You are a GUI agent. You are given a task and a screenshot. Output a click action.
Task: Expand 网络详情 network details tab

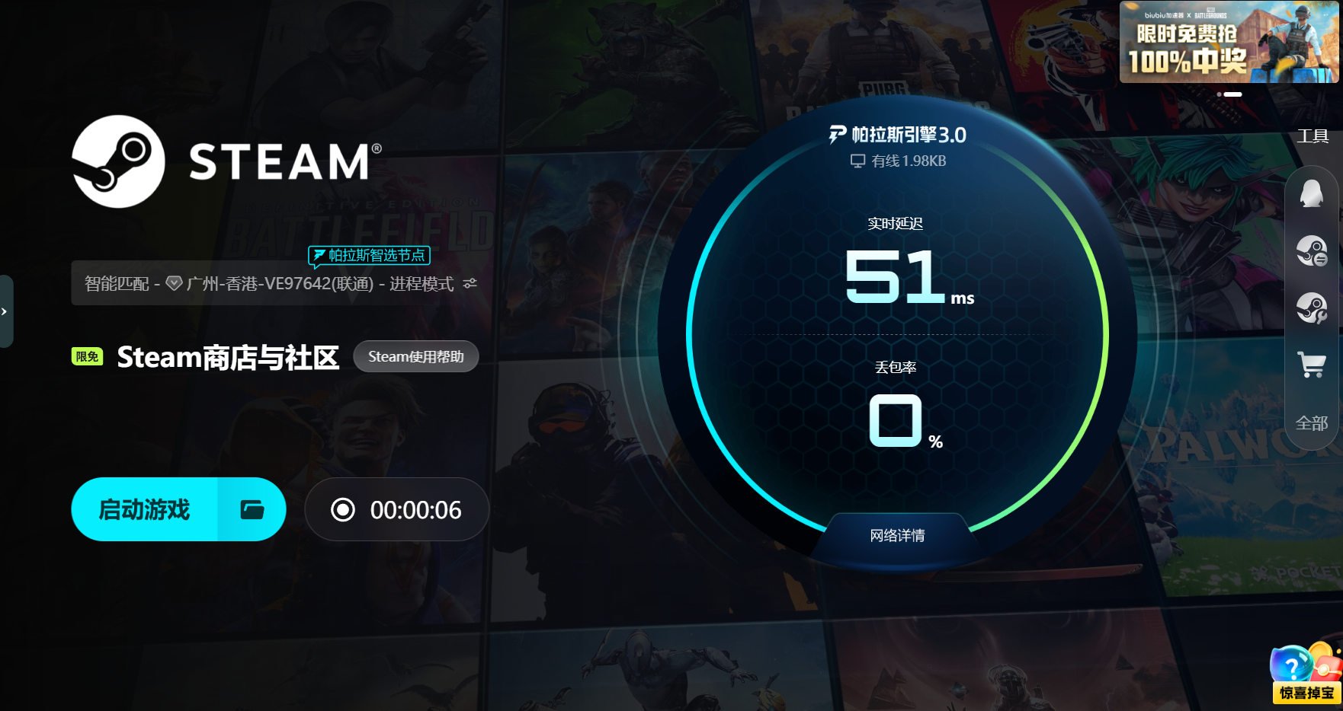(897, 535)
